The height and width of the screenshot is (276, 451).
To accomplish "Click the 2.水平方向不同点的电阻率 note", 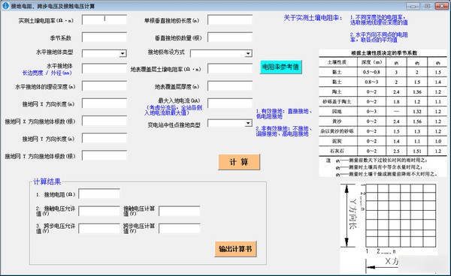I will click(x=379, y=37).
